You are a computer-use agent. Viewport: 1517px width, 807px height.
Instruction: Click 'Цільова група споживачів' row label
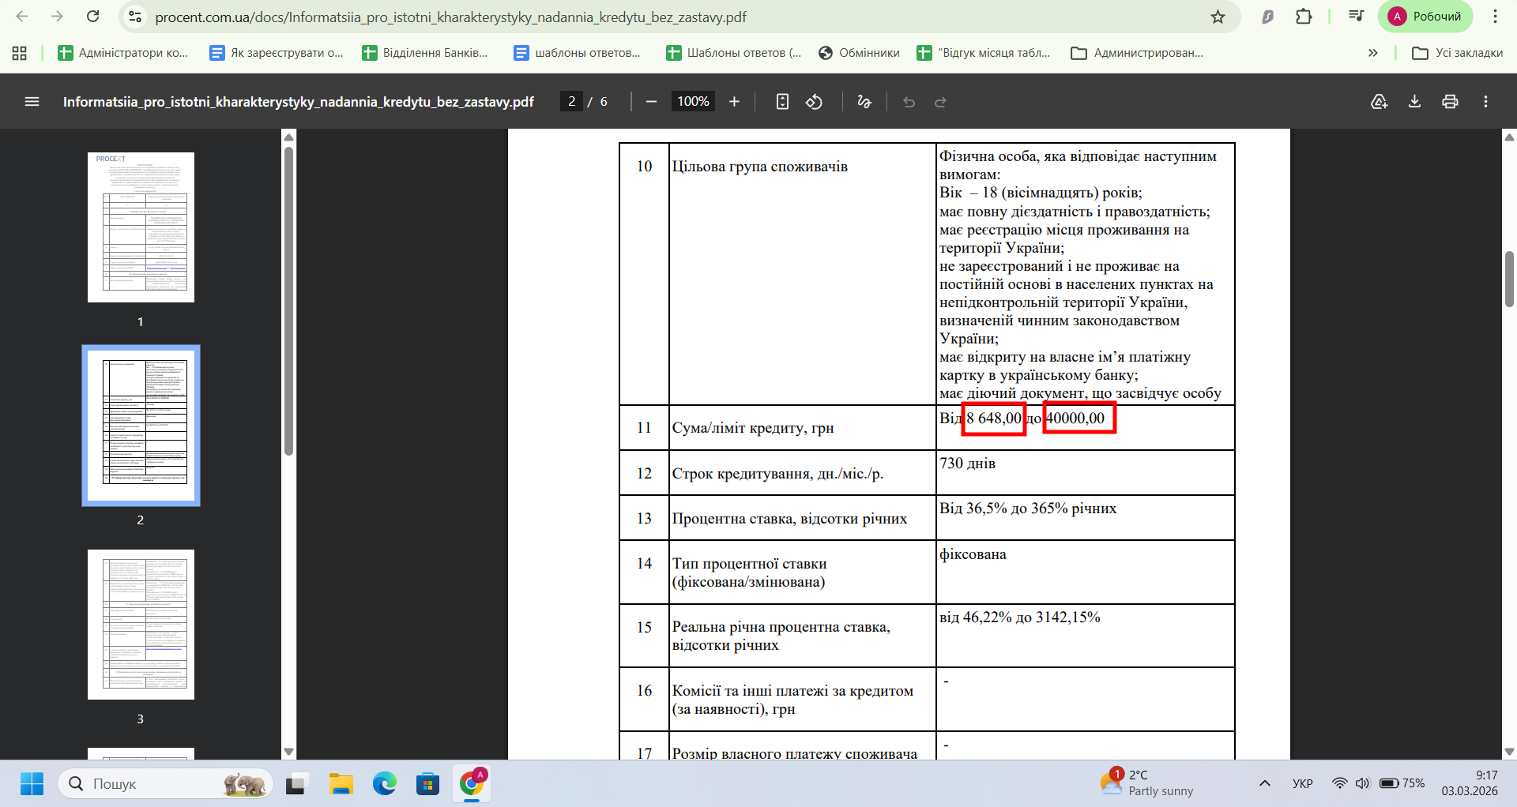(x=759, y=167)
